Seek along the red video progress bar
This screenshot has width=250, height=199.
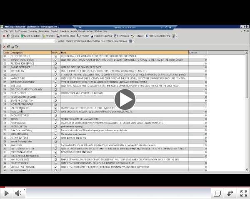[125, 187]
